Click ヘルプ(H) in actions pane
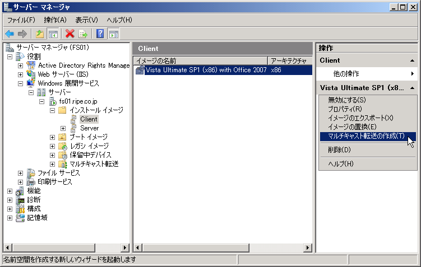This screenshot has width=421, height=267. tap(368, 164)
